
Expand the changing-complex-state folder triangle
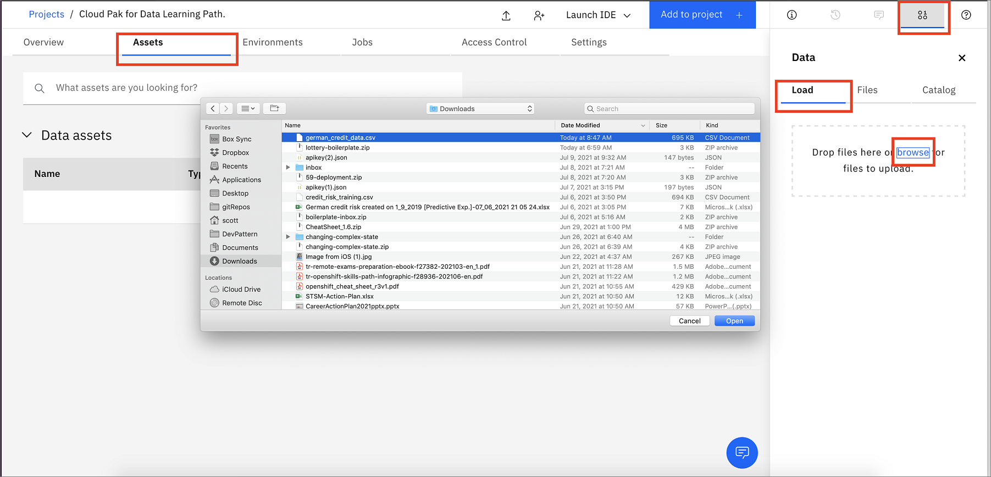[x=288, y=237]
